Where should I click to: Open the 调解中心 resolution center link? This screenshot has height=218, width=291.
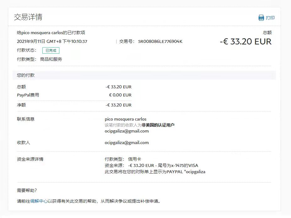(x=39, y=201)
